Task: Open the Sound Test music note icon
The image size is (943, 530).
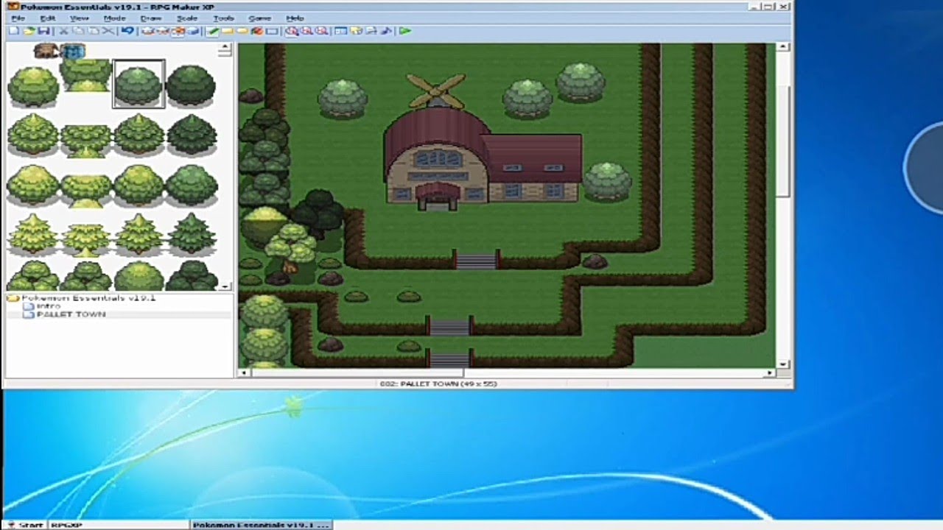Action: click(385, 31)
